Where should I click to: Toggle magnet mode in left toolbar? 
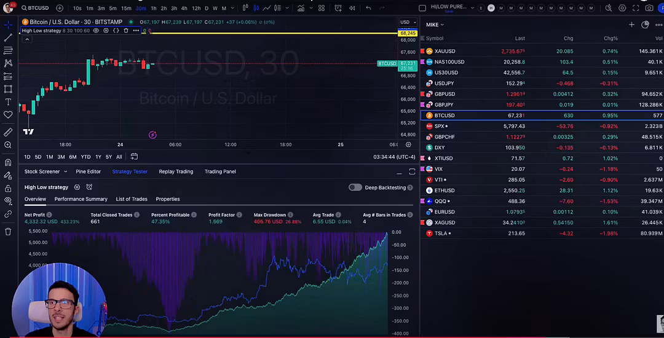tap(8, 163)
